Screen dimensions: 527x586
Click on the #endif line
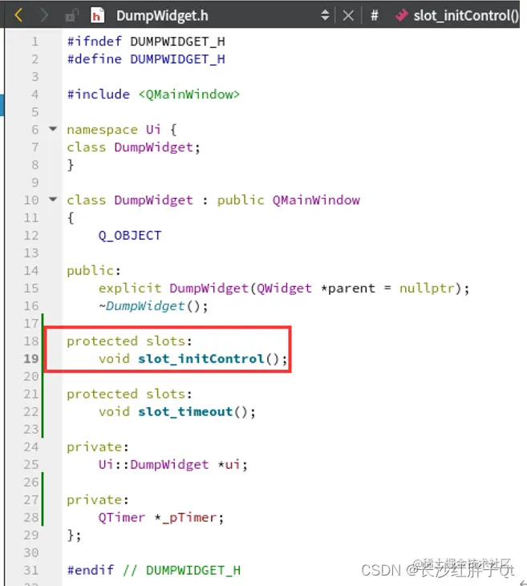tap(154, 570)
